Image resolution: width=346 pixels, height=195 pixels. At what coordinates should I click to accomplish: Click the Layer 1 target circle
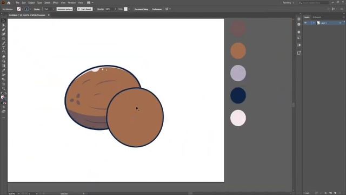click(x=340, y=23)
